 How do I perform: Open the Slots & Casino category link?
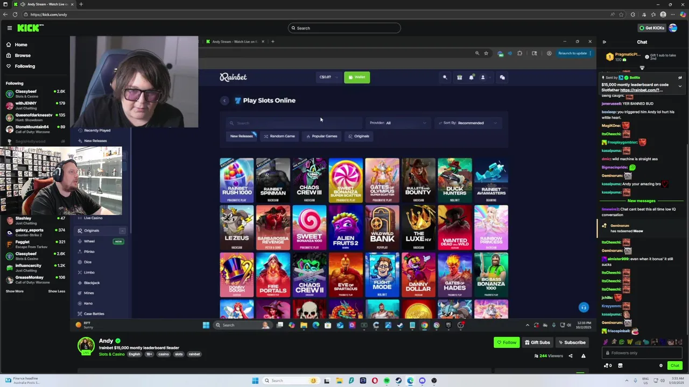(111, 354)
